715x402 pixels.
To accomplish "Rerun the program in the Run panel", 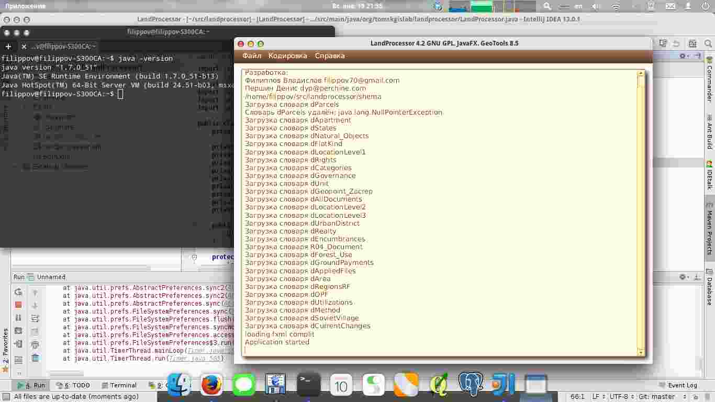I will [18, 292].
